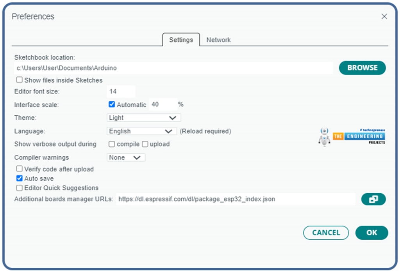
Task: Switch to the Network tab
Action: [218, 40]
